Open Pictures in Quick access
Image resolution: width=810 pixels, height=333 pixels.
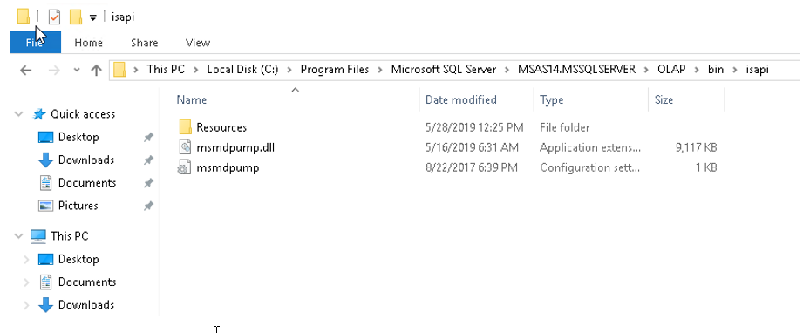[78, 206]
